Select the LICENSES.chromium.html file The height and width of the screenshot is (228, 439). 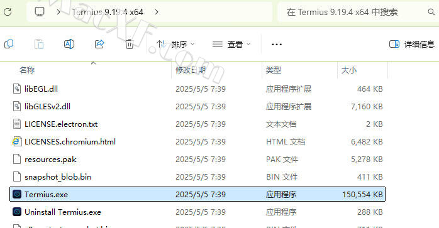[x=70, y=142]
